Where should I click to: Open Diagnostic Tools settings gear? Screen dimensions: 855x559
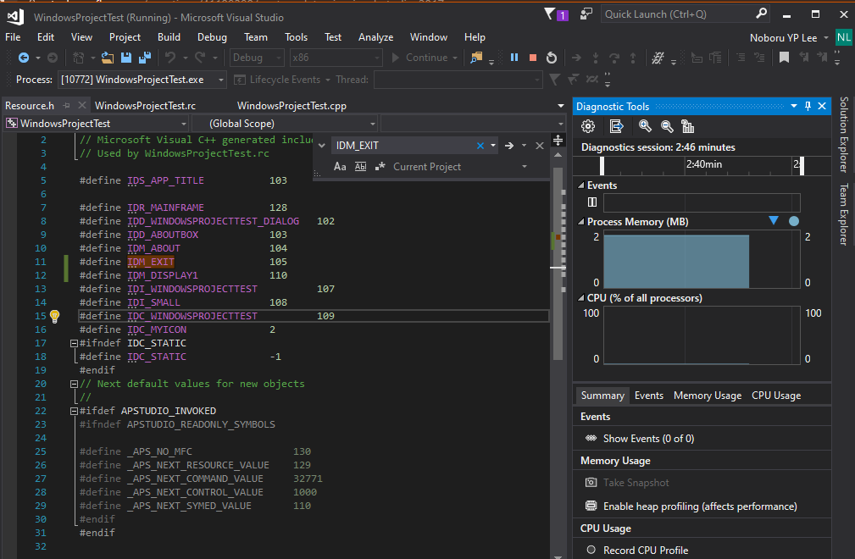pos(588,127)
